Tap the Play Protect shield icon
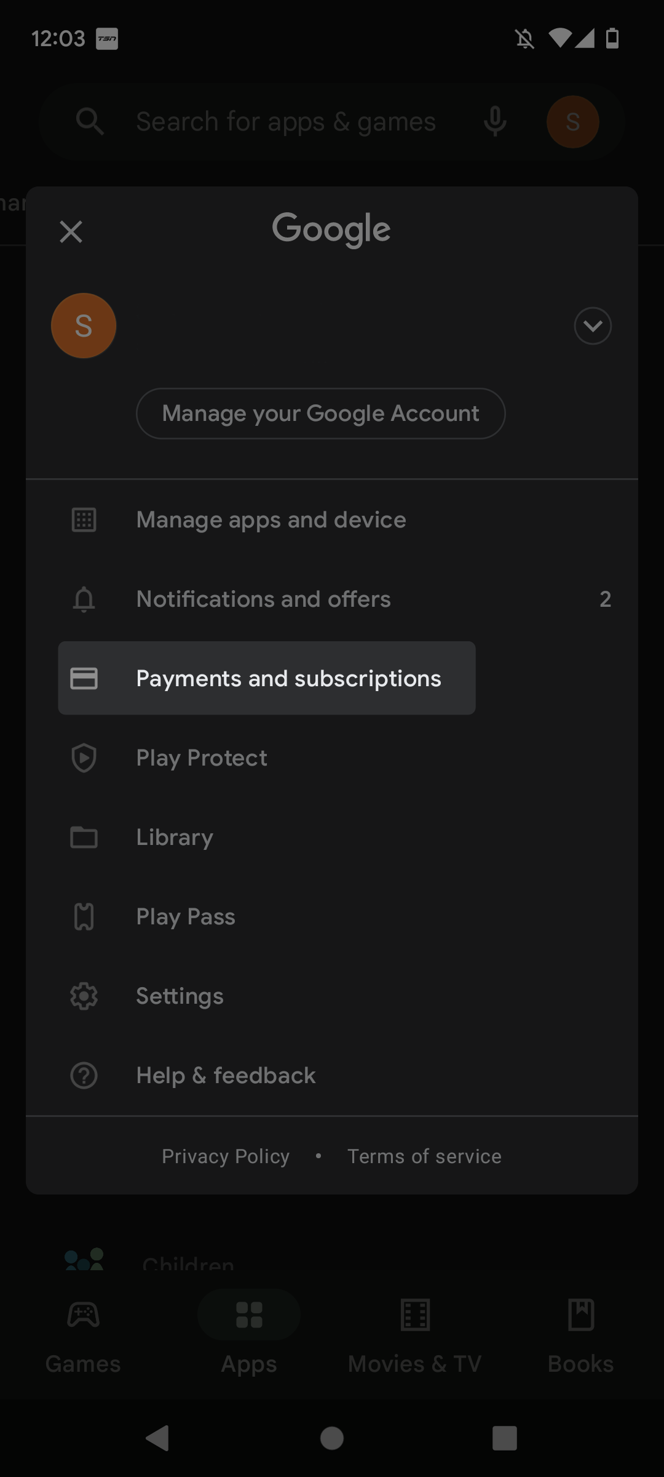Image resolution: width=664 pixels, height=1477 pixels. (x=84, y=758)
